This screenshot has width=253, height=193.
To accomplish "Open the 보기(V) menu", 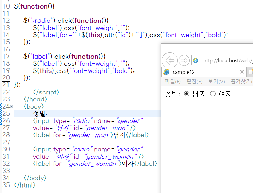I will tap(216, 81).
